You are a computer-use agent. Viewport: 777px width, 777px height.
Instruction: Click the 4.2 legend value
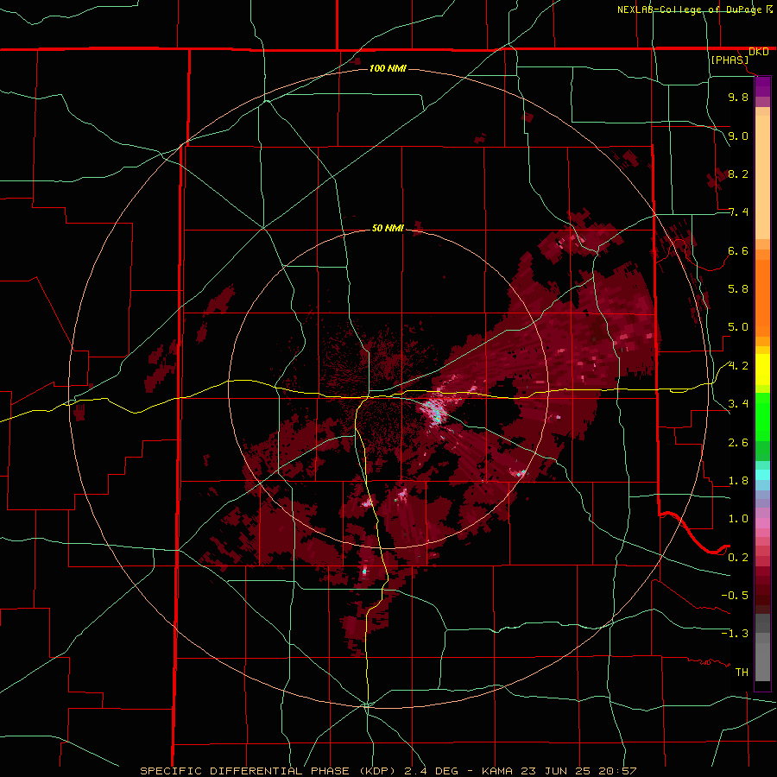738,366
